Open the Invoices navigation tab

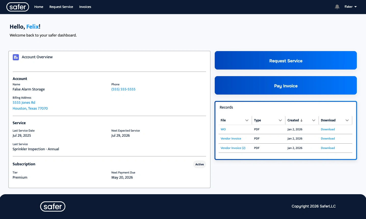(x=85, y=7)
